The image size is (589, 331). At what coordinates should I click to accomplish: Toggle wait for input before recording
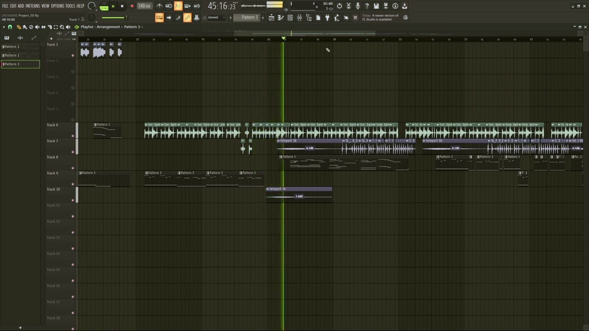click(169, 6)
